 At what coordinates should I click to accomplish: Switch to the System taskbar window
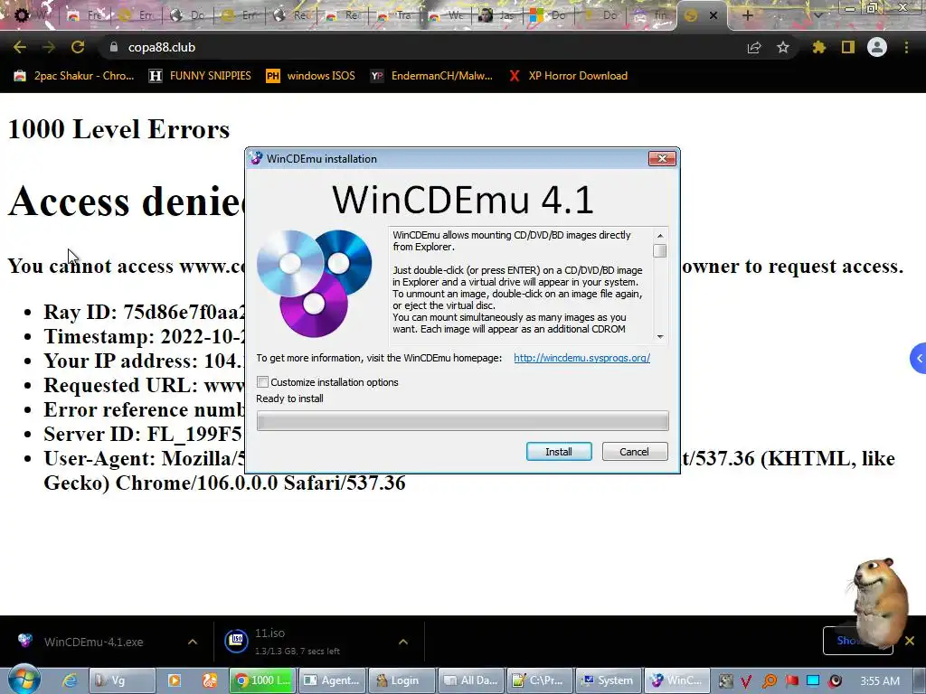[x=608, y=680]
